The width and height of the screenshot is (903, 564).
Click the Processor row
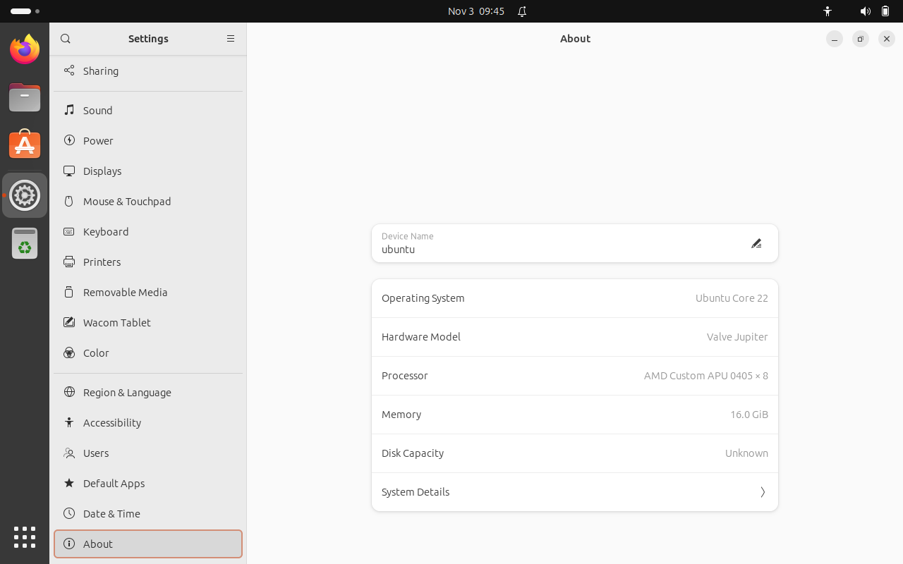pos(575,376)
